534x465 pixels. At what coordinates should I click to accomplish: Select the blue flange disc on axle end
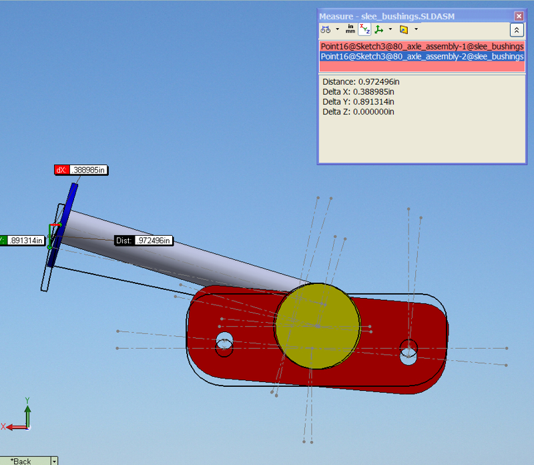pos(67,210)
